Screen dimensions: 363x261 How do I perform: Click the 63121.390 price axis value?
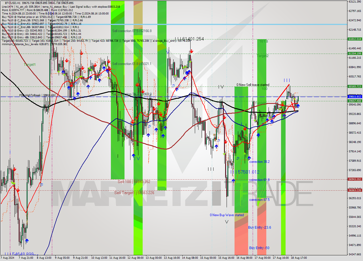point(355,2)
